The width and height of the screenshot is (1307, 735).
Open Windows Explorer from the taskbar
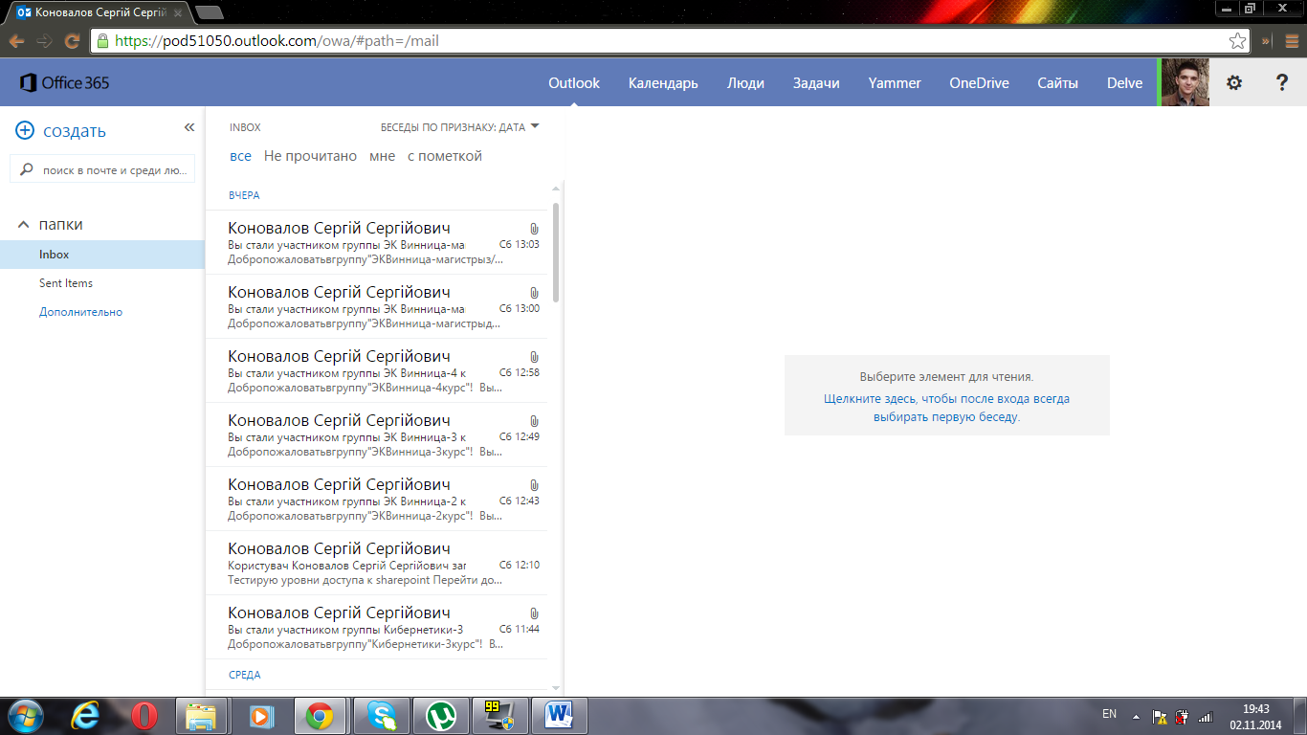pos(202,715)
